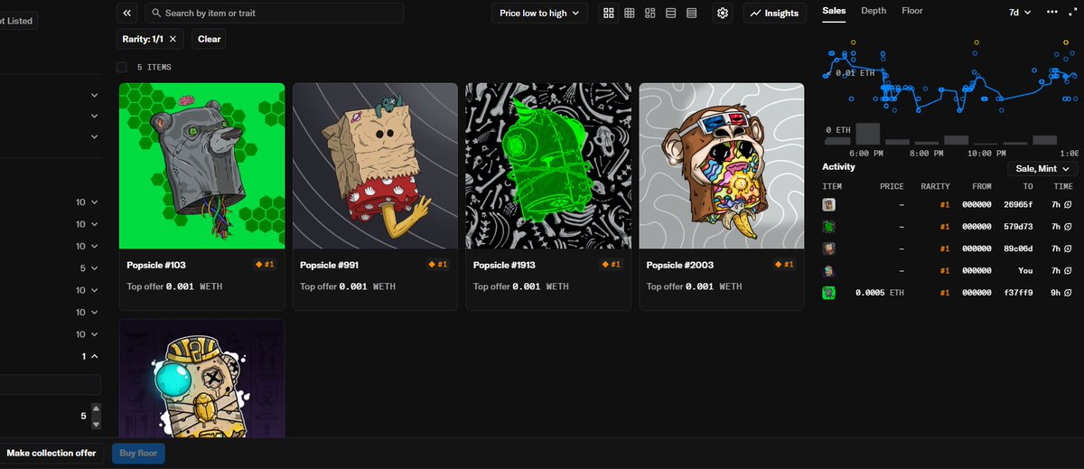1084x469 pixels.
Task: Open the three-dots more options menu
Action: [1051, 12]
